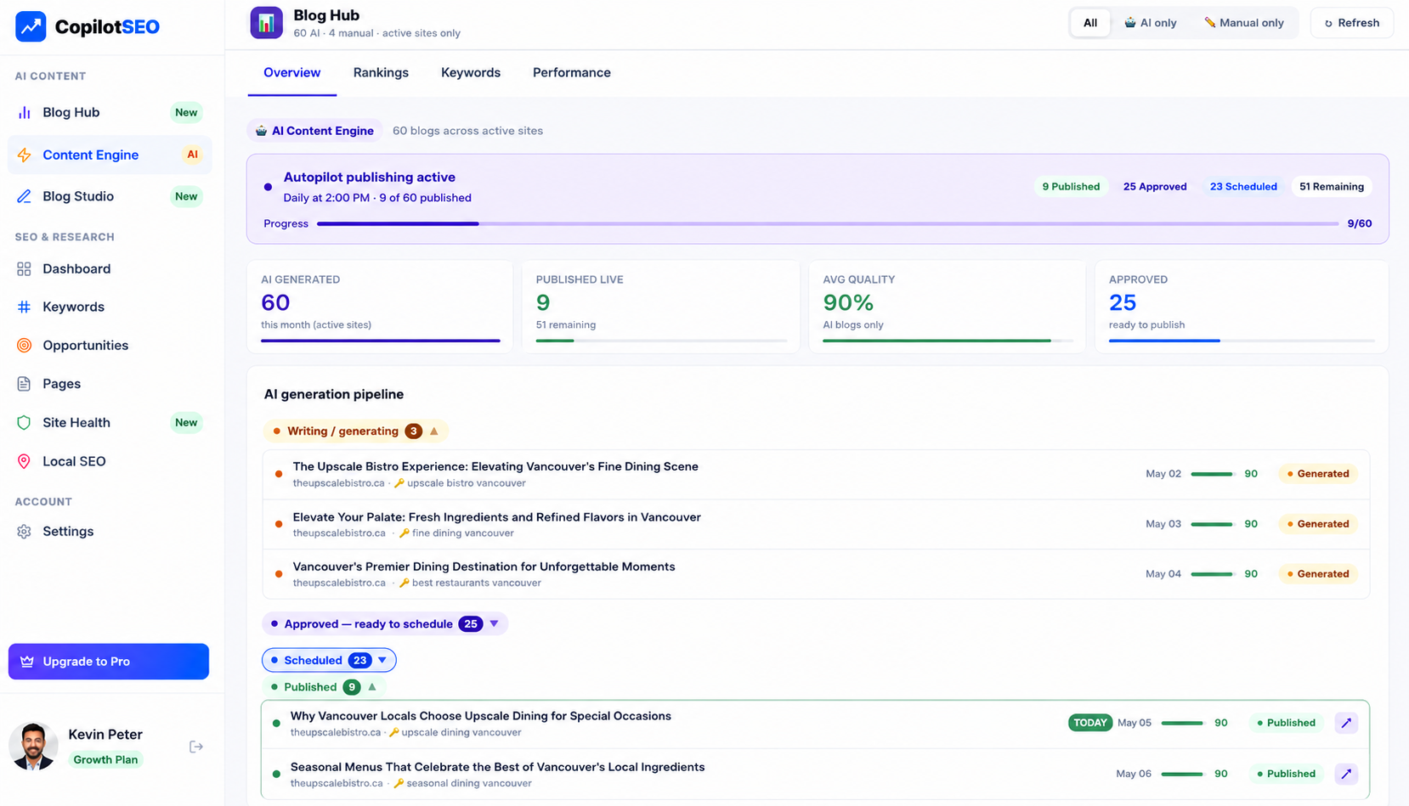The height and width of the screenshot is (806, 1409).
Task: Open Local SEO in sidebar
Action: click(x=110, y=461)
